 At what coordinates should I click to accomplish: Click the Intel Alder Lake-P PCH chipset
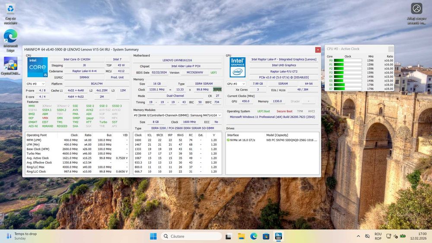click(x=186, y=66)
